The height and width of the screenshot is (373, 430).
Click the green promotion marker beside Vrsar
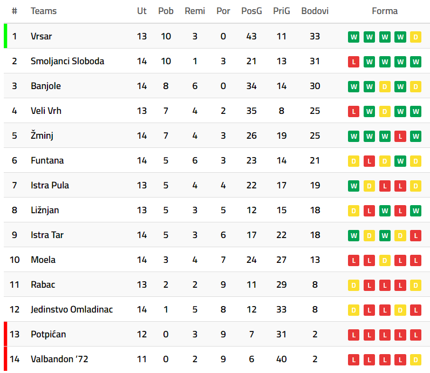click(5, 36)
